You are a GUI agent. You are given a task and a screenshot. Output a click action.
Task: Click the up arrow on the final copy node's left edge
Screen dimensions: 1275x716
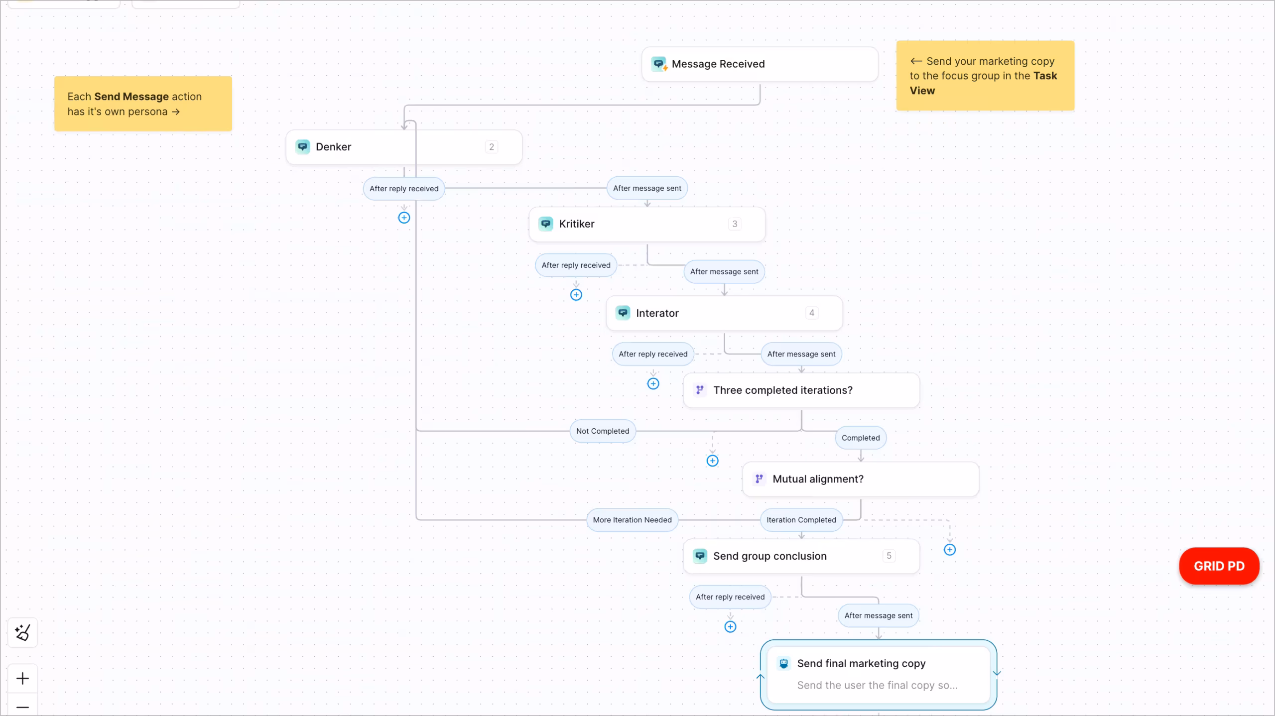pos(760,677)
